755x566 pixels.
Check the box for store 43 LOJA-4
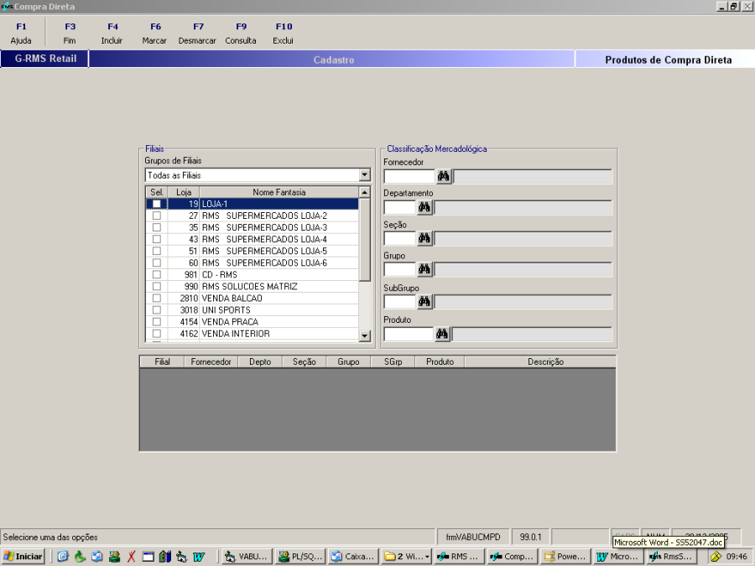157,239
